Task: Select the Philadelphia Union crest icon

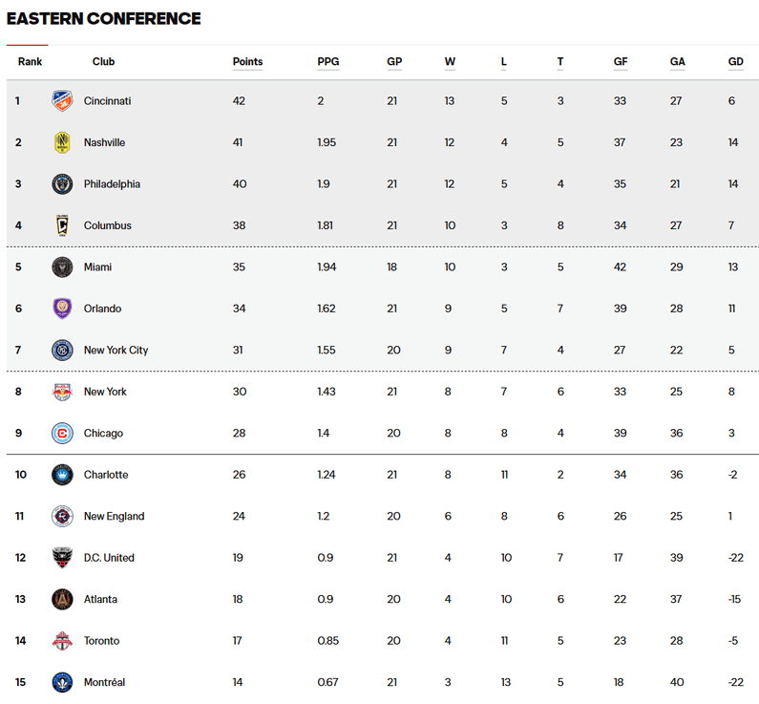Action: [x=62, y=184]
